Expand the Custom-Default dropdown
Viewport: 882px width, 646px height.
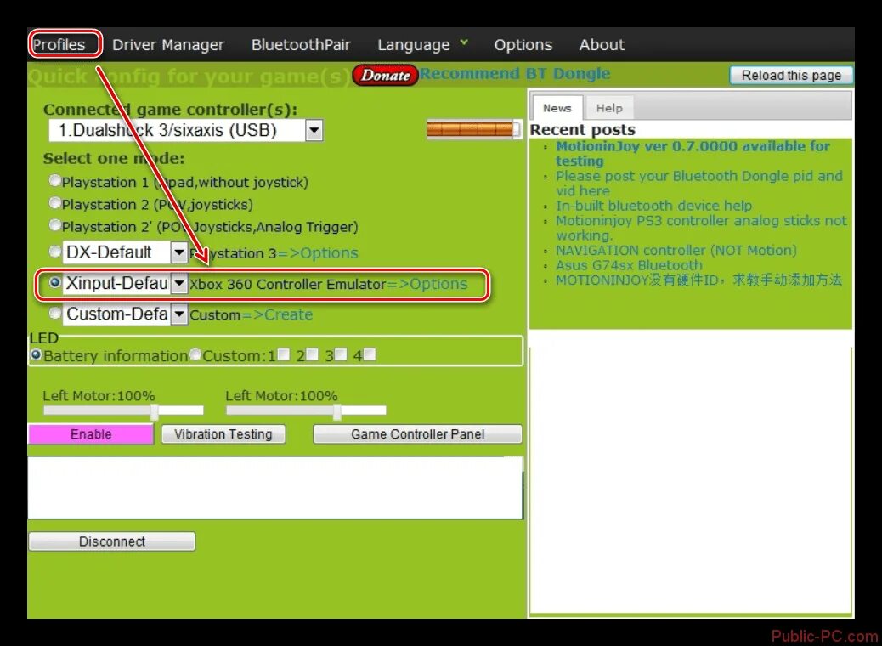click(x=179, y=314)
